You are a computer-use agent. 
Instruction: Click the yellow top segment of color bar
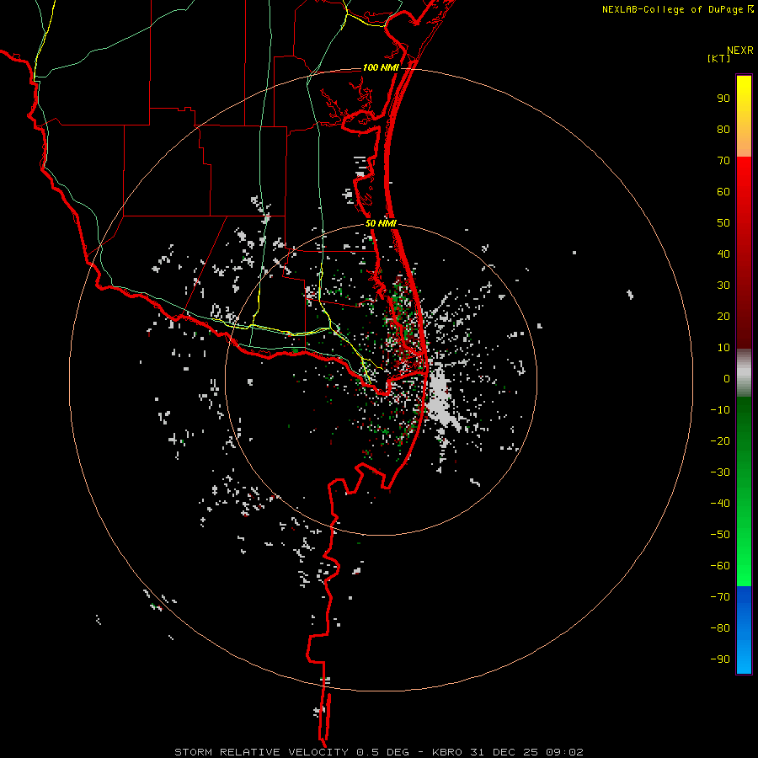coord(744,116)
